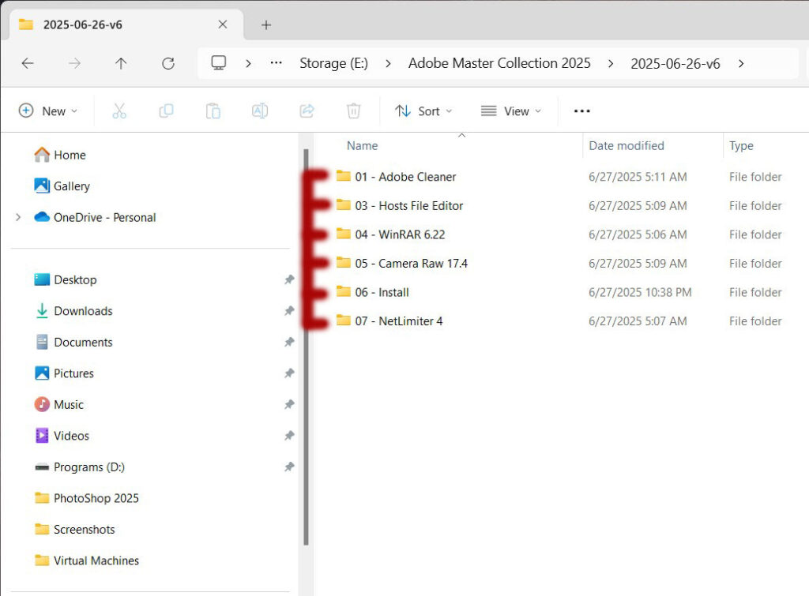Screen dimensions: 809x596
Task: Click the pin icon next to Downloads
Action: click(x=289, y=311)
